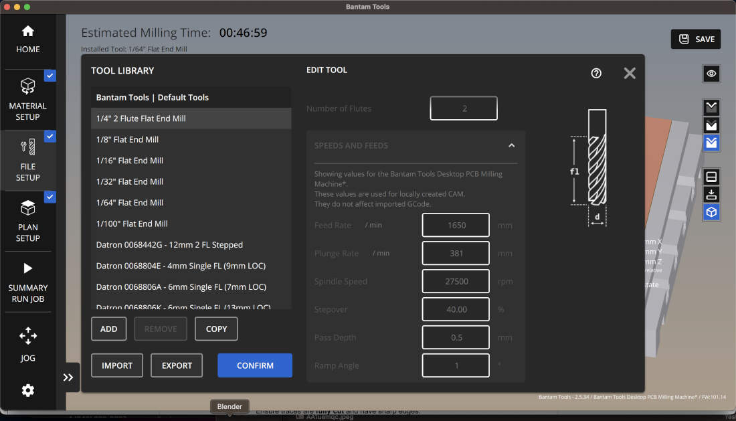Open the settings gear
736x421 pixels.
[x=27, y=390]
